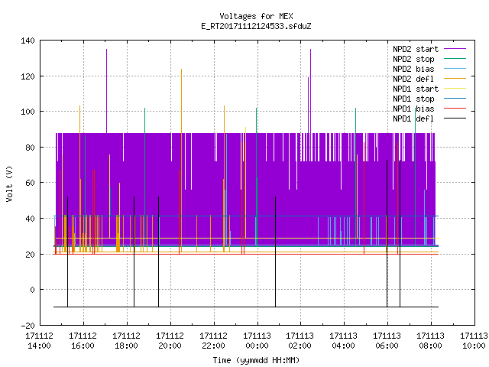Click the x-axis tick '171113 08:00'

[x=430, y=341]
